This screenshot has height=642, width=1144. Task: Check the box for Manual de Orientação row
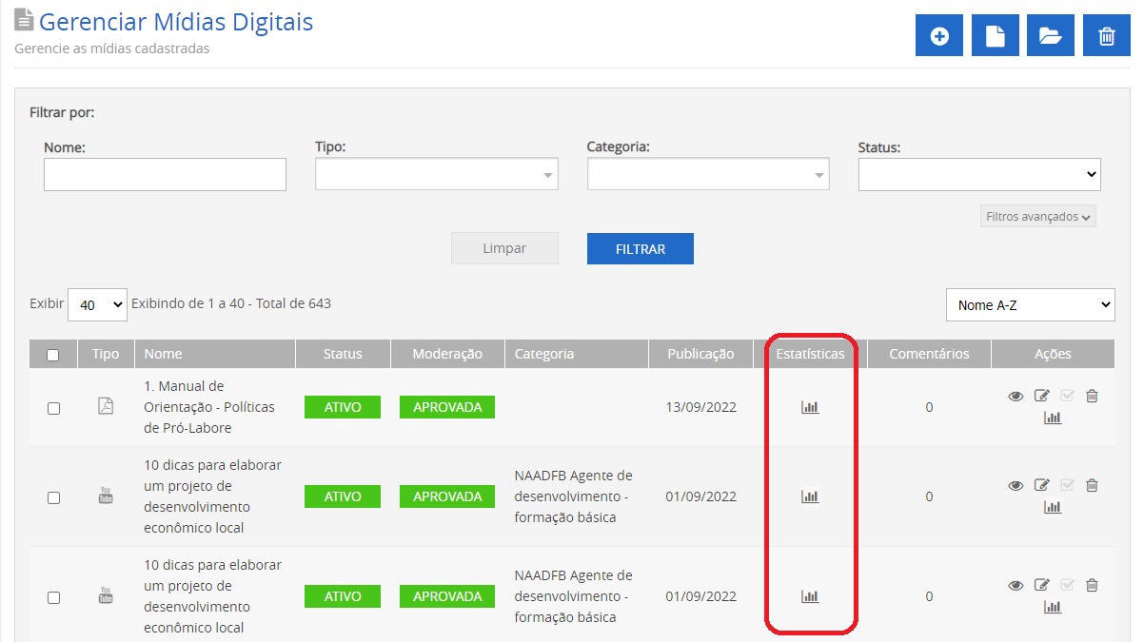click(53, 408)
